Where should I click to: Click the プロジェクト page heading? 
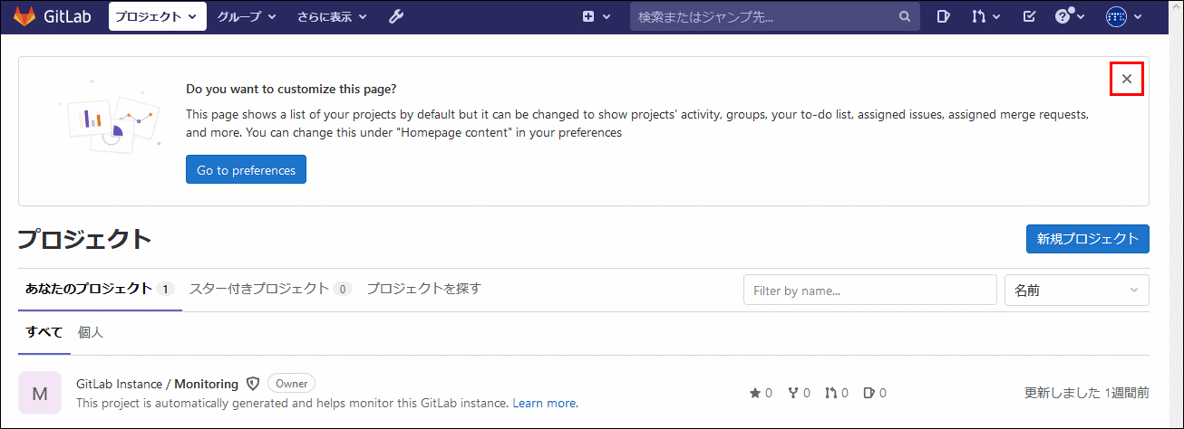pyautogui.click(x=85, y=239)
